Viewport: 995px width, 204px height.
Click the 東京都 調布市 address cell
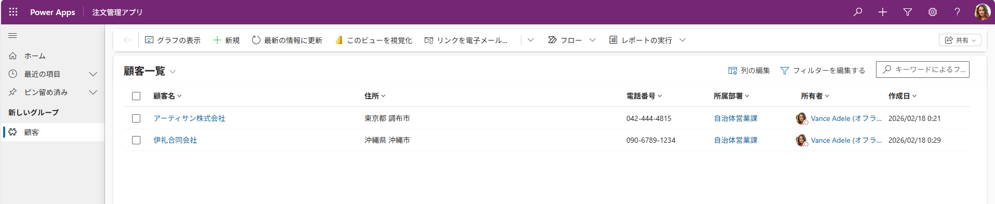tap(387, 118)
